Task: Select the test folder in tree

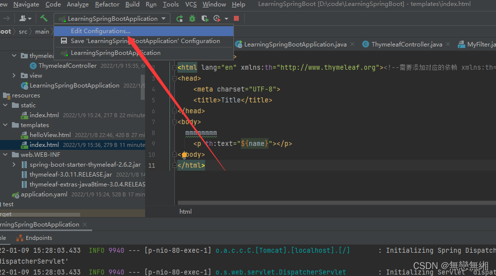Action: [8, 204]
